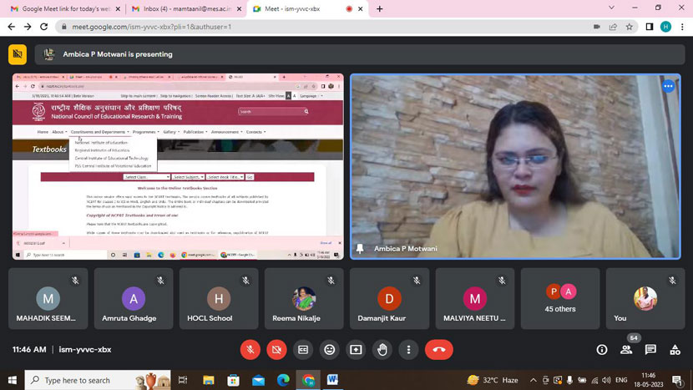Leave call with red hang-up button
The image size is (693, 390).
coord(439,350)
